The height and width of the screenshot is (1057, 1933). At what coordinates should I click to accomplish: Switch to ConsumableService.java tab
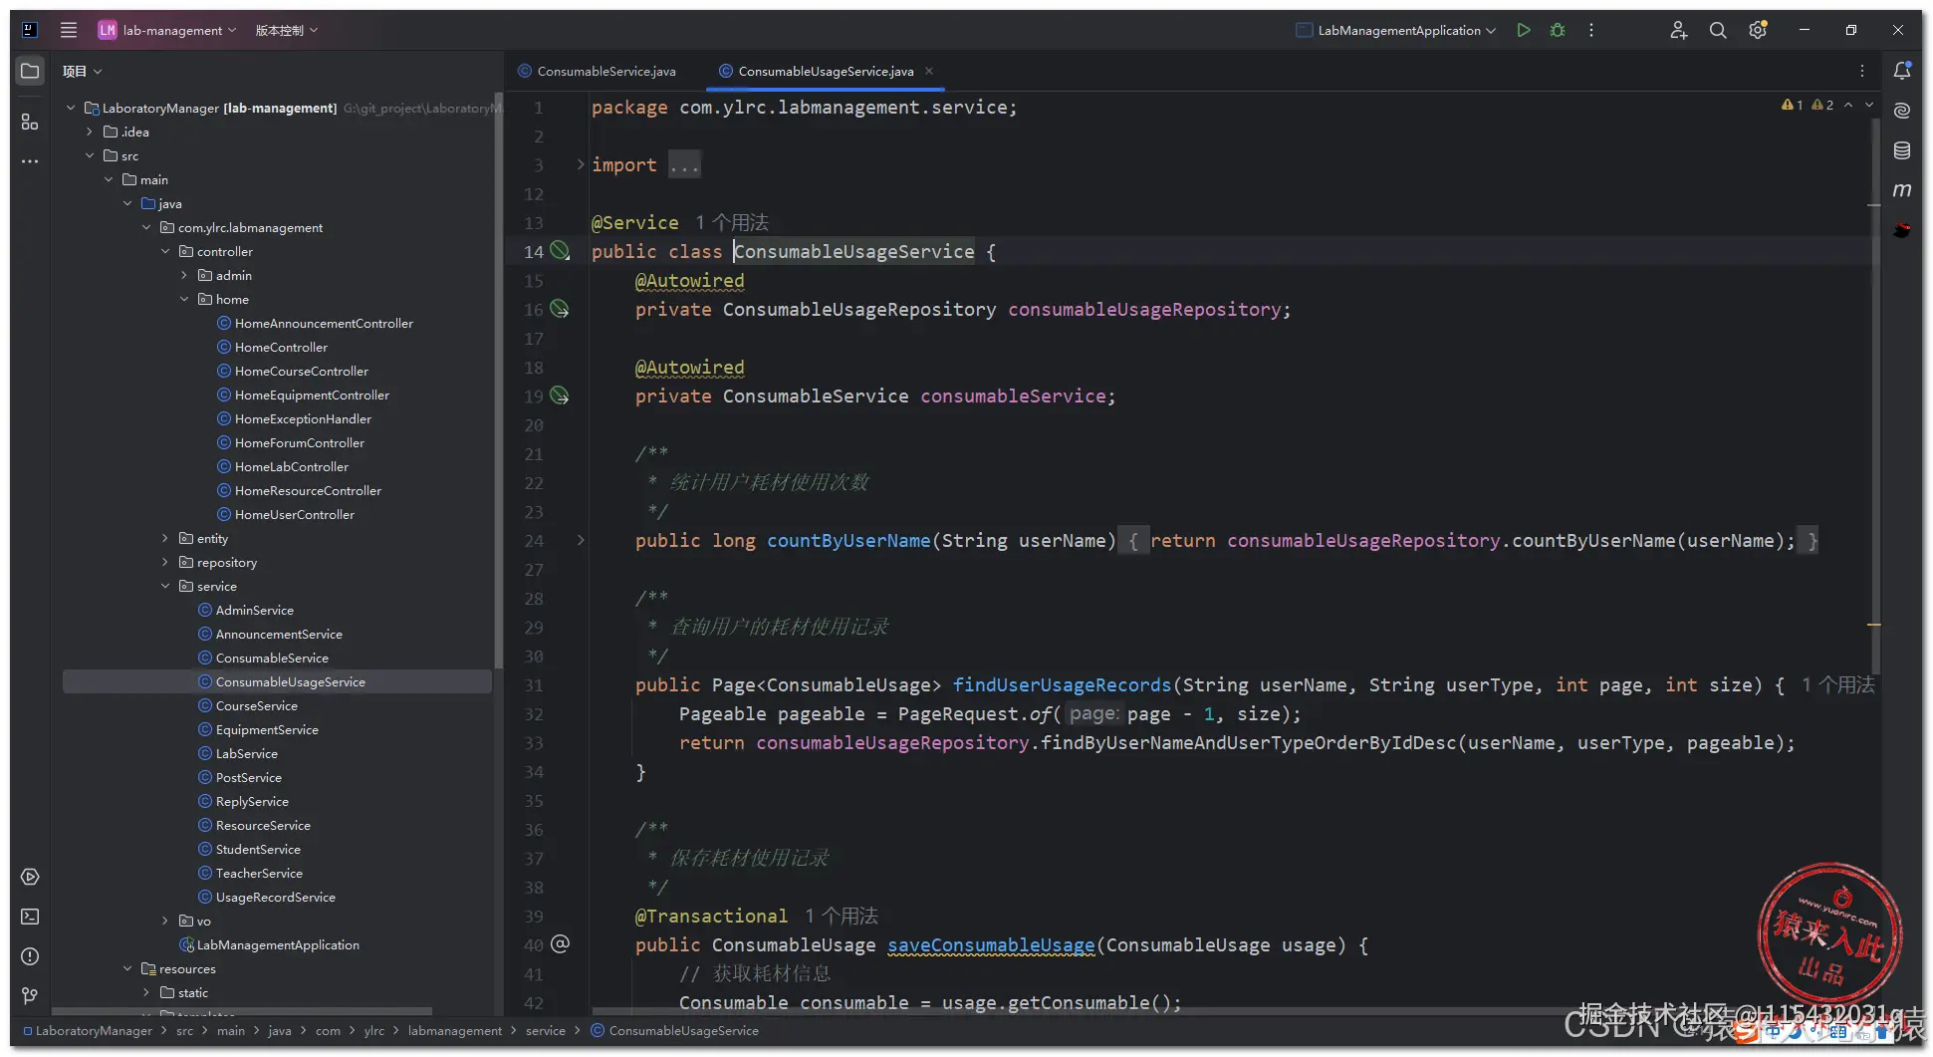tap(598, 71)
